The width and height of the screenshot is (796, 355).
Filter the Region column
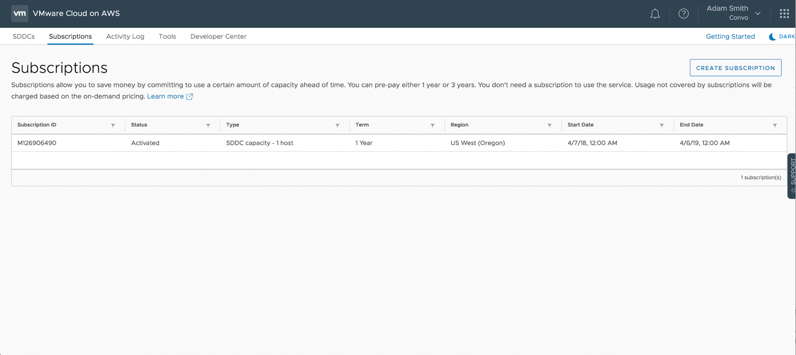(549, 125)
